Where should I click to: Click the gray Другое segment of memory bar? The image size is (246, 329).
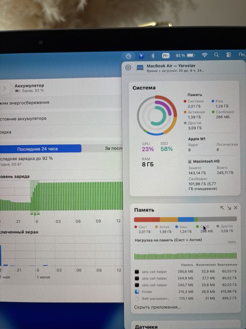tap(217, 219)
